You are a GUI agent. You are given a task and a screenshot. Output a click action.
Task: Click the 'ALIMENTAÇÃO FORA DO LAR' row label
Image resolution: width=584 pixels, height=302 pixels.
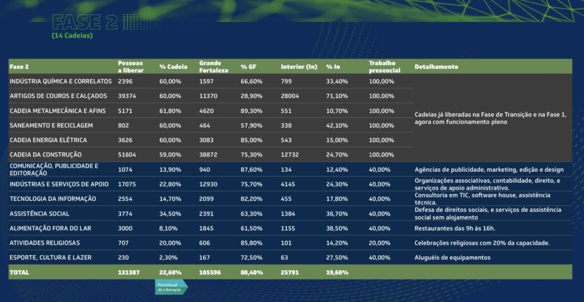click(51, 228)
